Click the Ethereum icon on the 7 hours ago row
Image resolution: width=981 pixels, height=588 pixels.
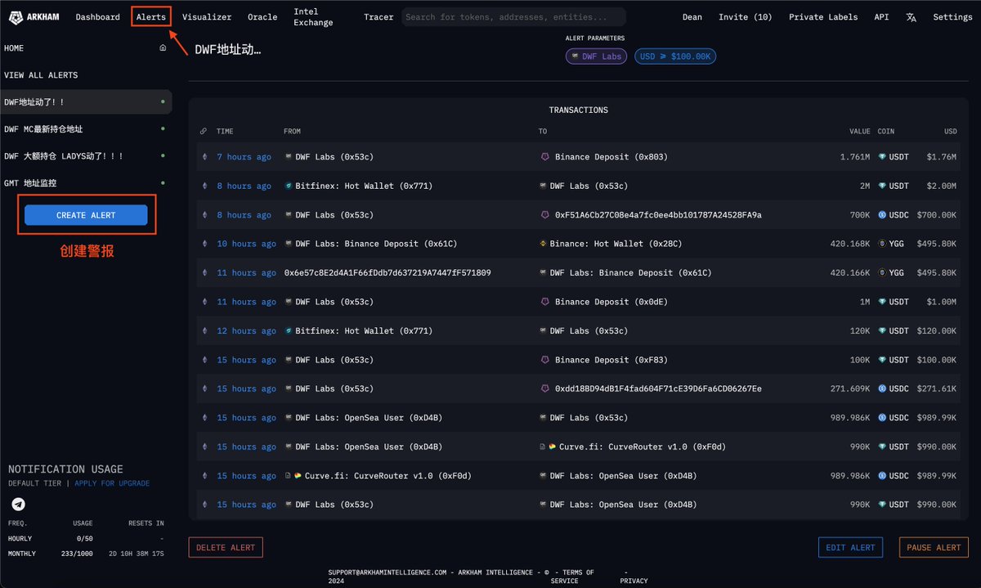(x=204, y=157)
